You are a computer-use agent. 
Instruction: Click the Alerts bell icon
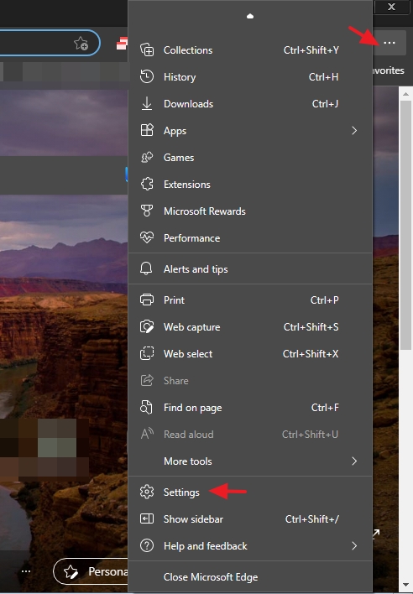tap(146, 268)
